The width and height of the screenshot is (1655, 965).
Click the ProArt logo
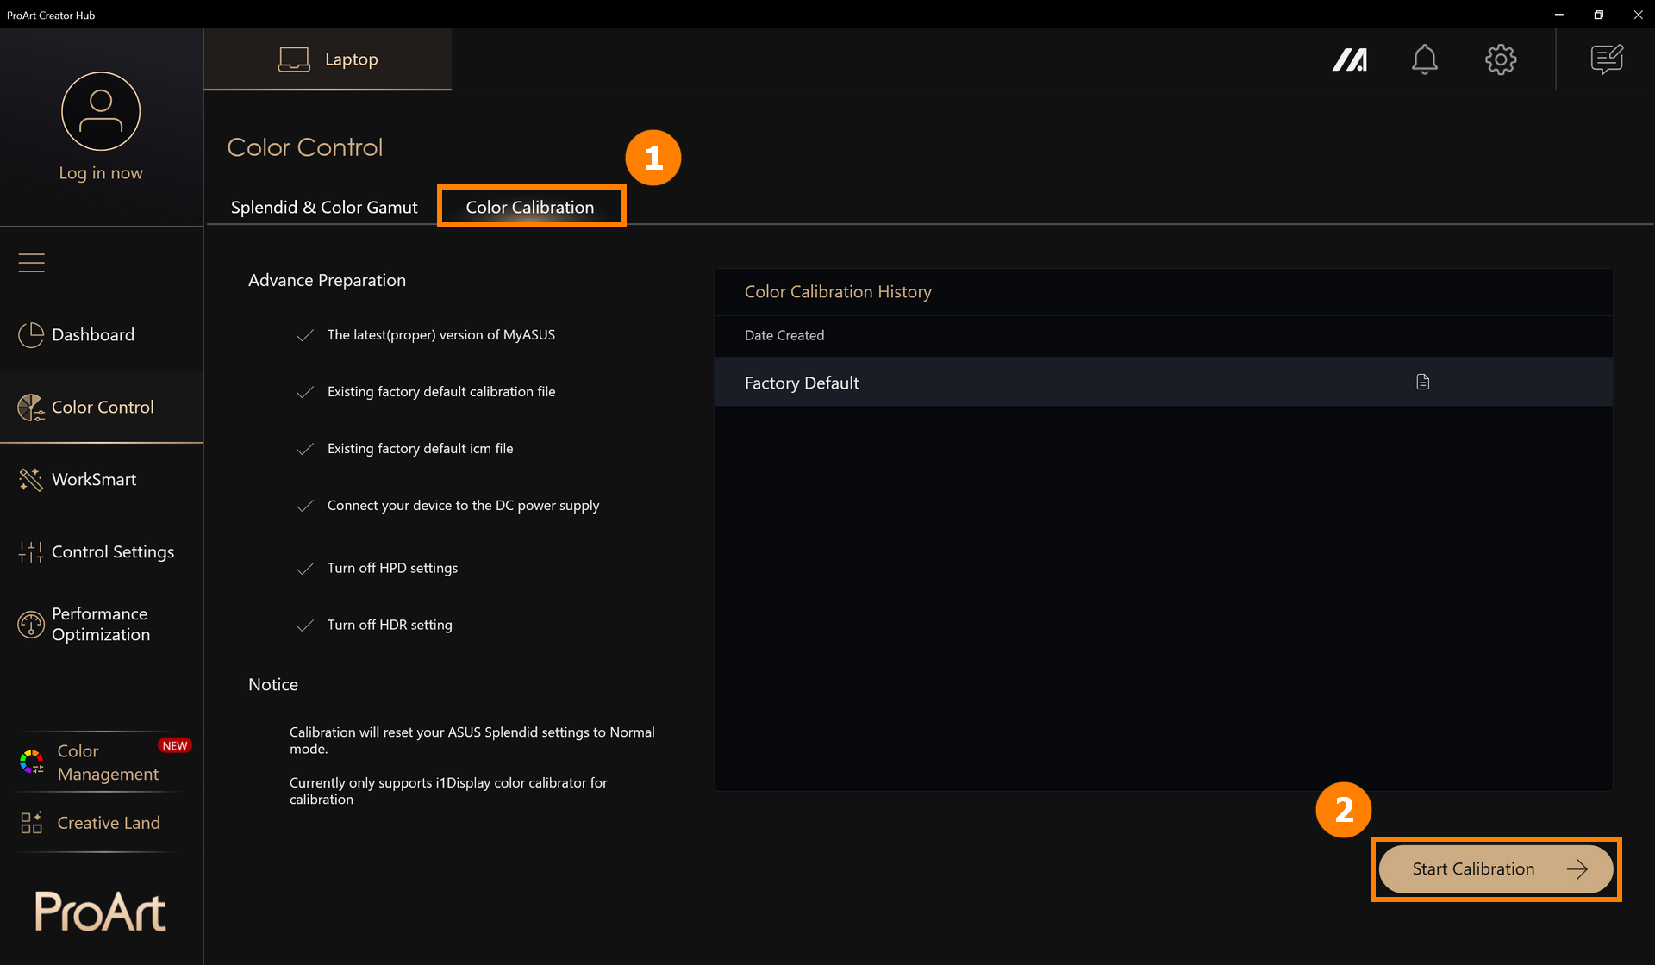pyautogui.click(x=101, y=912)
